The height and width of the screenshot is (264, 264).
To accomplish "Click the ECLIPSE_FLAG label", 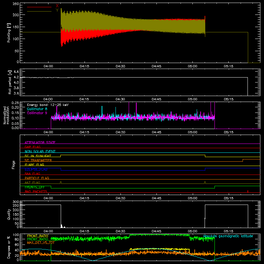I will tap(36, 169).
